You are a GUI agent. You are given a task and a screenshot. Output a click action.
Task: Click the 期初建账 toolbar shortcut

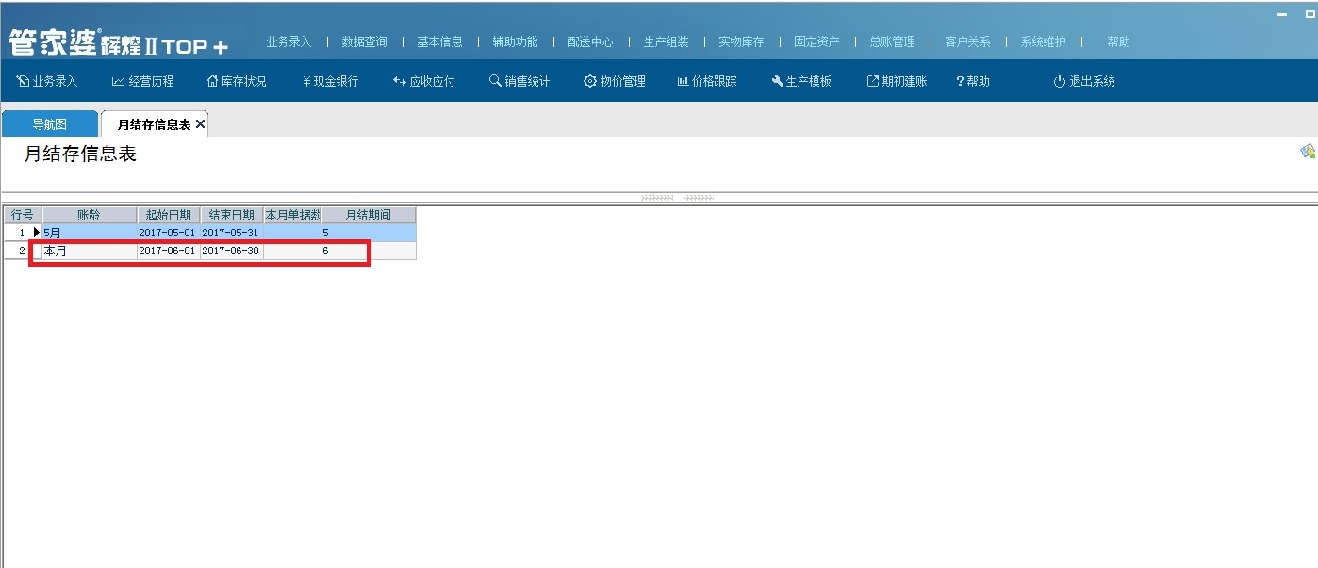pyautogui.click(x=897, y=82)
